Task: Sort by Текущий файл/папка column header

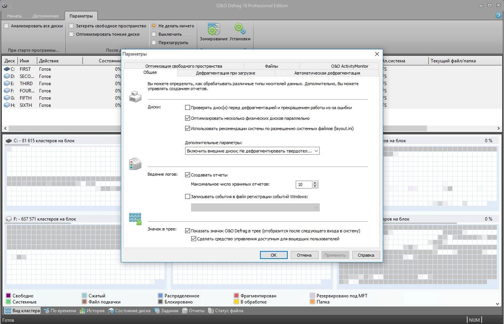Action: pos(464,61)
